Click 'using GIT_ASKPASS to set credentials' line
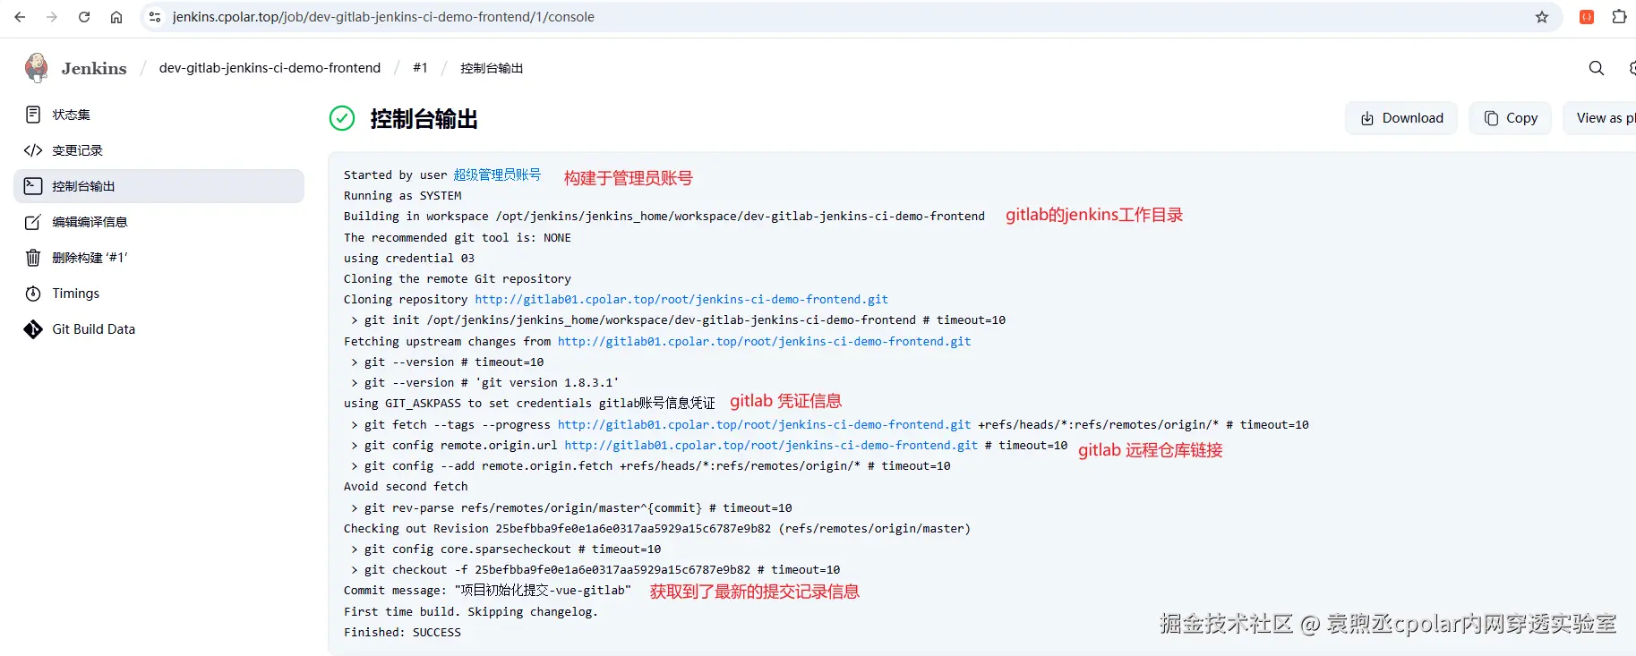Viewport: 1636px width, 656px height. point(529,403)
